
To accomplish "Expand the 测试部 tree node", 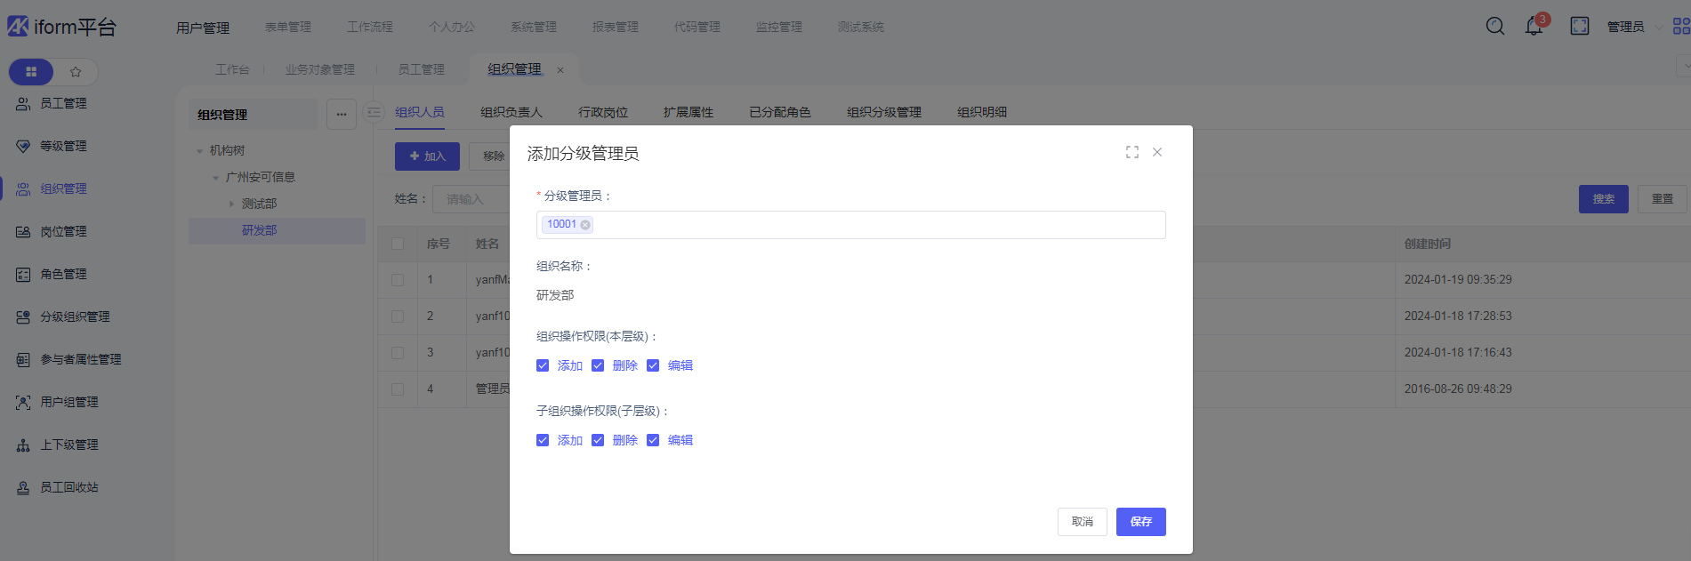I will 232,204.
